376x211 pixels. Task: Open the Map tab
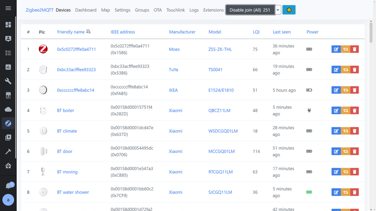coord(105,10)
